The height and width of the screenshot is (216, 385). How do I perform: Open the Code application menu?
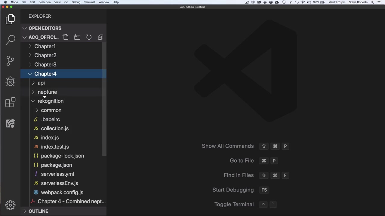pos(14,2)
